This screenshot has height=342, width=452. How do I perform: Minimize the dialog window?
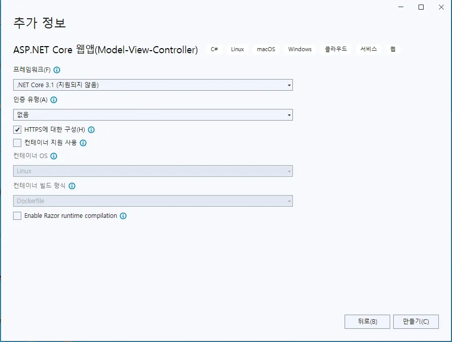(x=401, y=7)
